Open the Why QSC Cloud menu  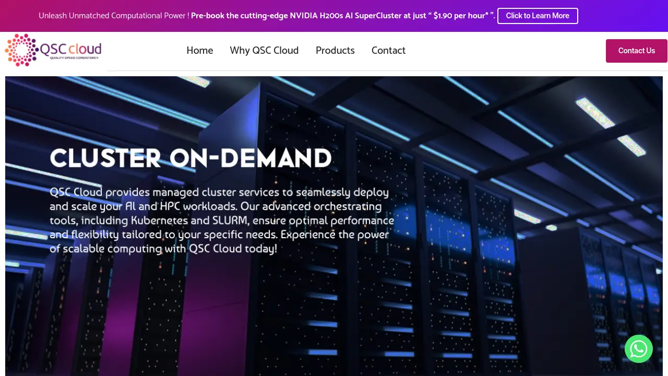[264, 51]
